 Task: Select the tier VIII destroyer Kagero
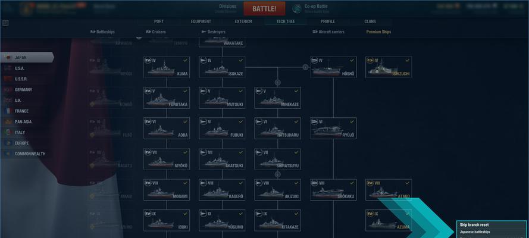(x=222, y=190)
